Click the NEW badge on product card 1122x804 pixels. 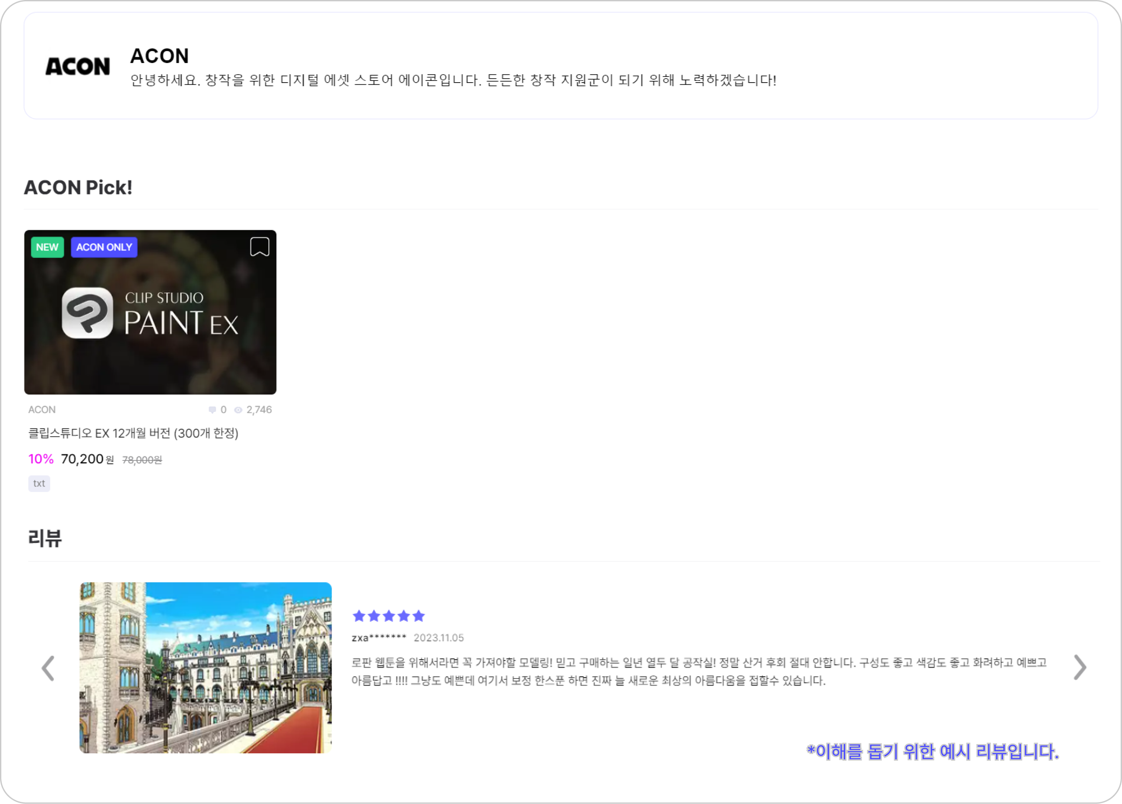[x=48, y=247]
